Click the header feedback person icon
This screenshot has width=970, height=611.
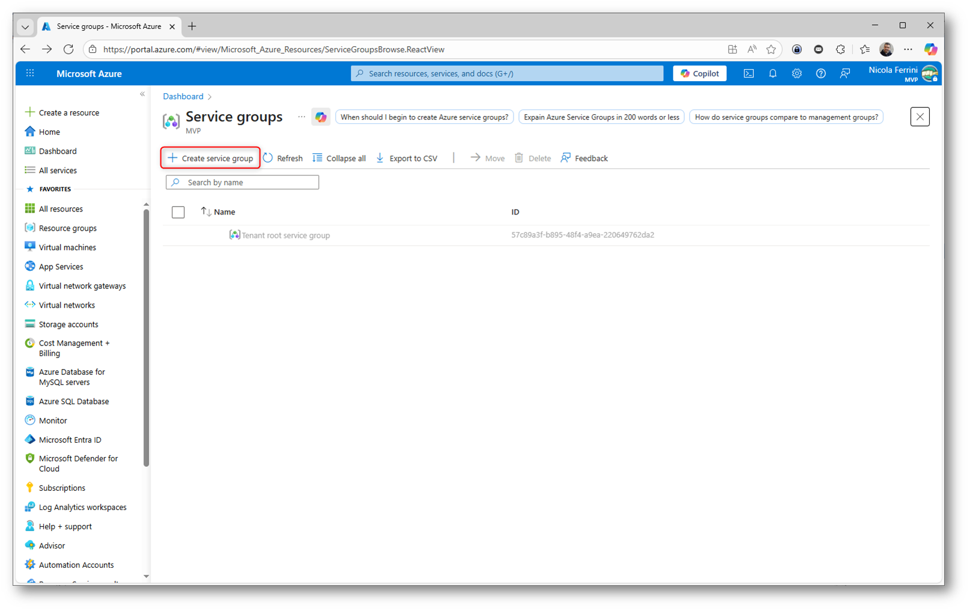(x=844, y=73)
